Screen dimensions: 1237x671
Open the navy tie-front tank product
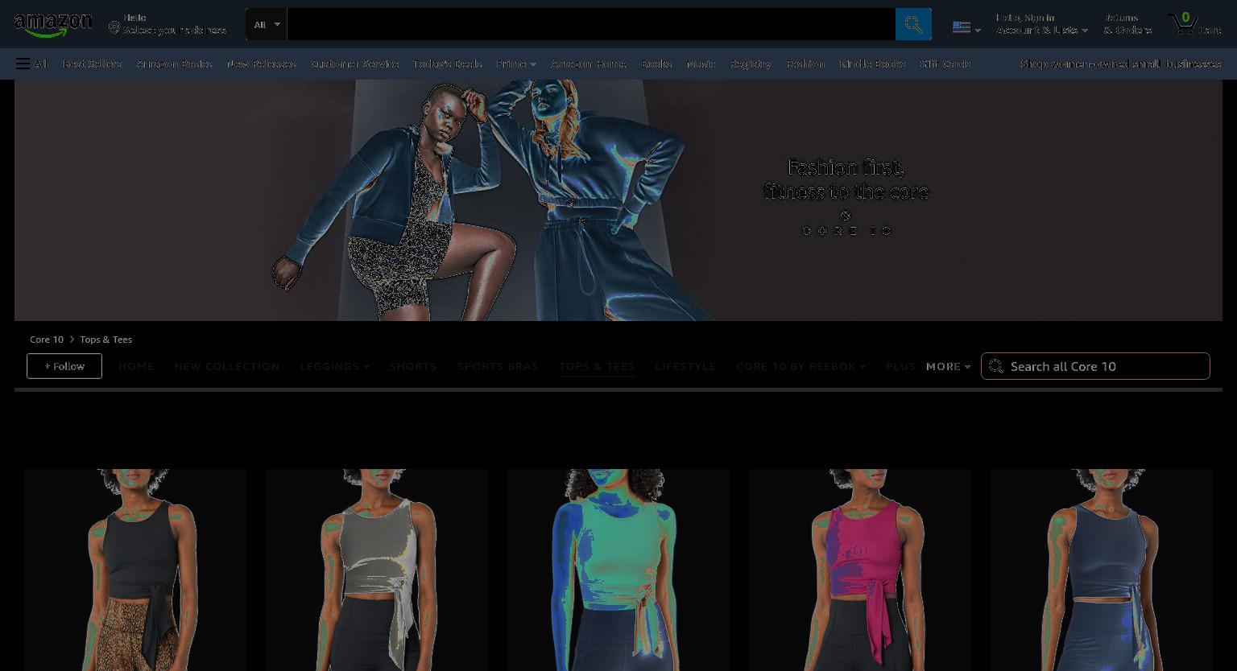click(x=1102, y=570)
